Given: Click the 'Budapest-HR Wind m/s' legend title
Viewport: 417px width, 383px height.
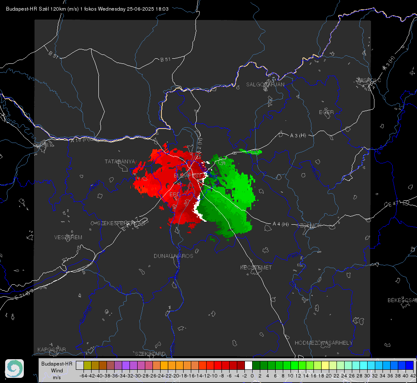Looking at the screenshot, I should pos(57,371).
